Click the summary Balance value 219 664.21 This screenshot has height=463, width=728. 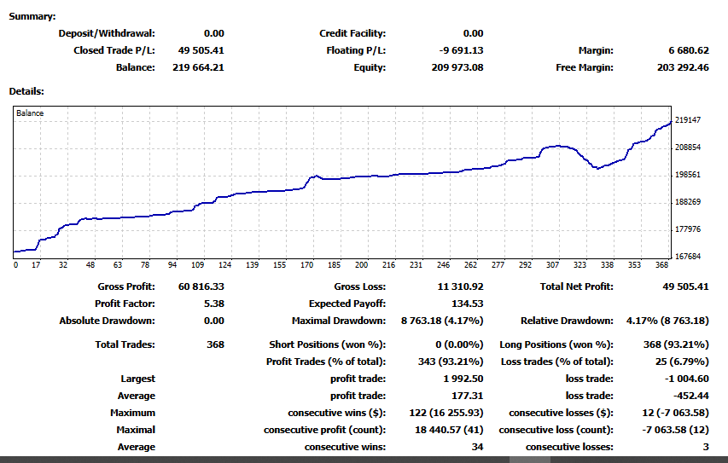click(x=198, y=67)
